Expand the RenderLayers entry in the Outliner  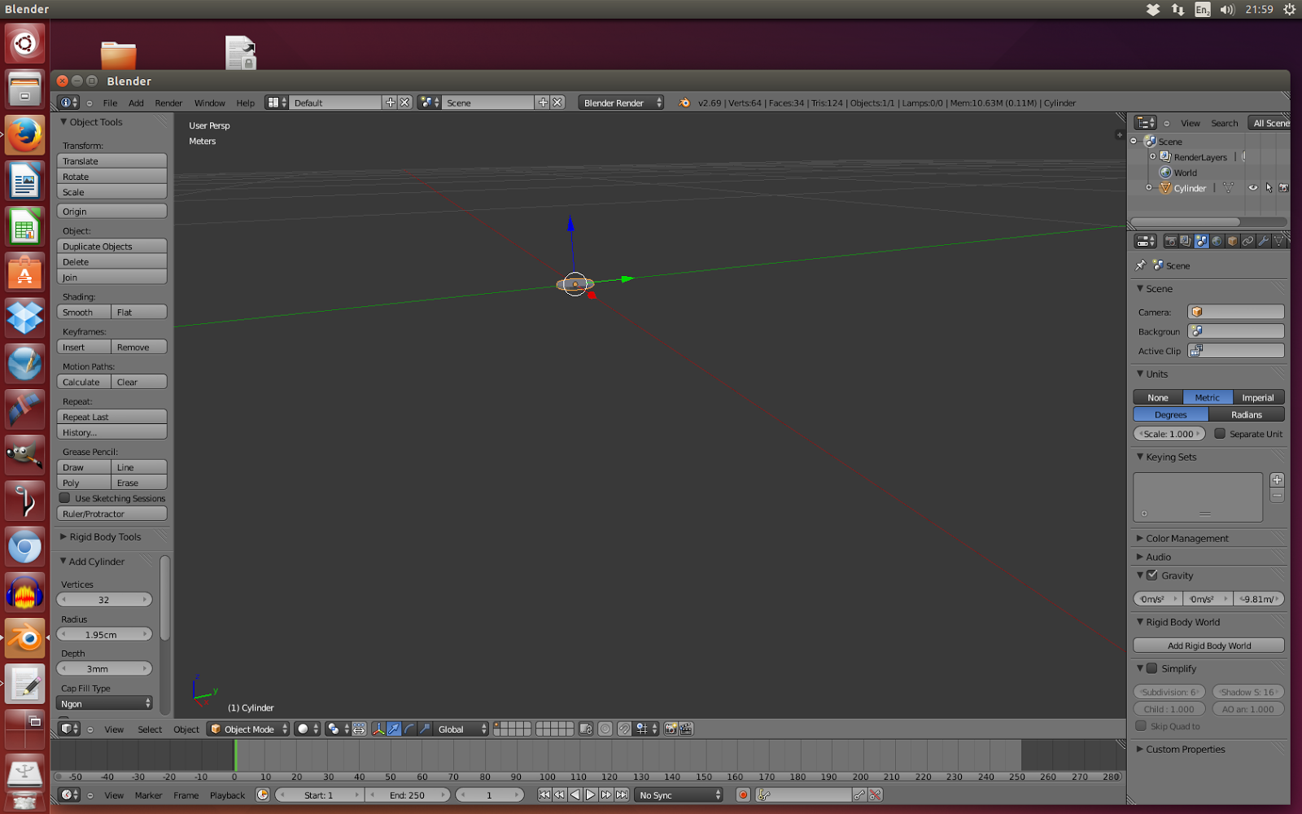[x=1152, y=156]
